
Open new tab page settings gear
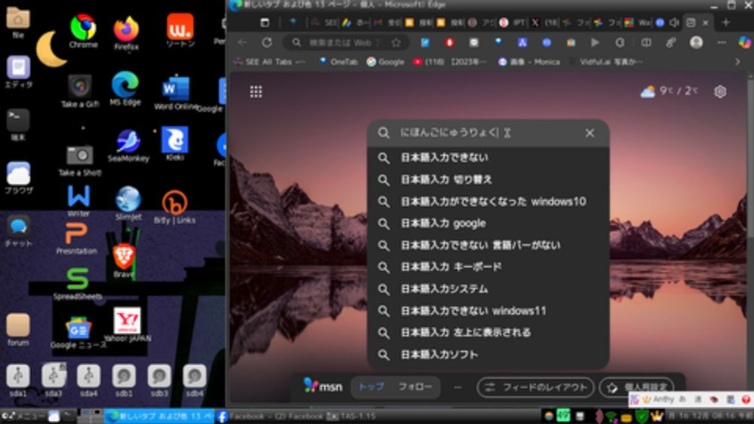coord(720,91)
